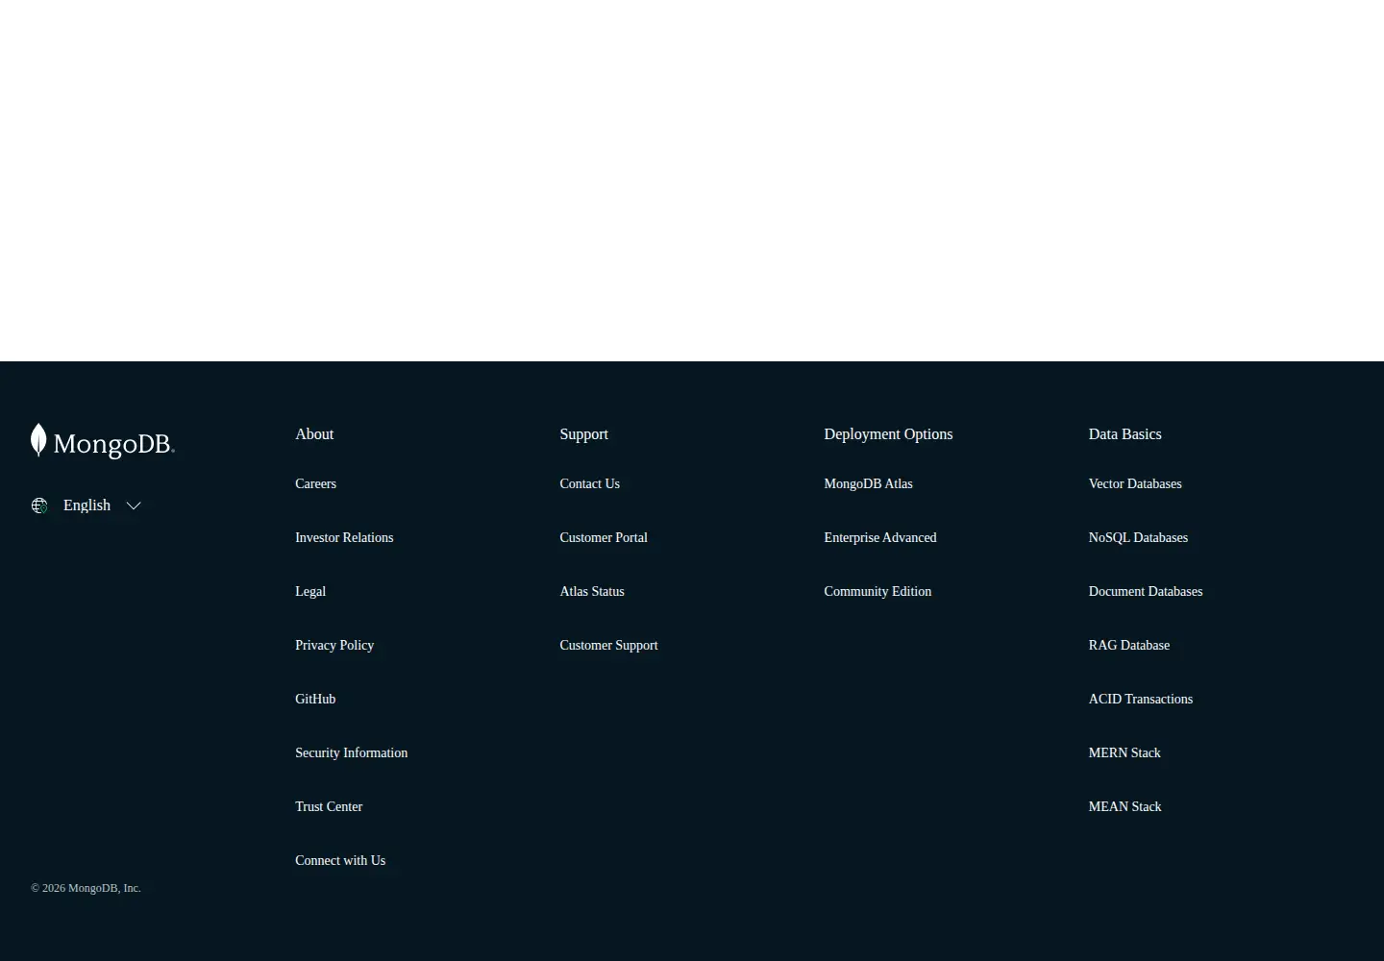Screen dimensions: 1384x961
Task: Expand the English language chevron
Action: point(134,505)
